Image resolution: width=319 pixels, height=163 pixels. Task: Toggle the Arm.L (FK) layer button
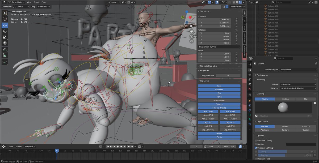[208, 115]
